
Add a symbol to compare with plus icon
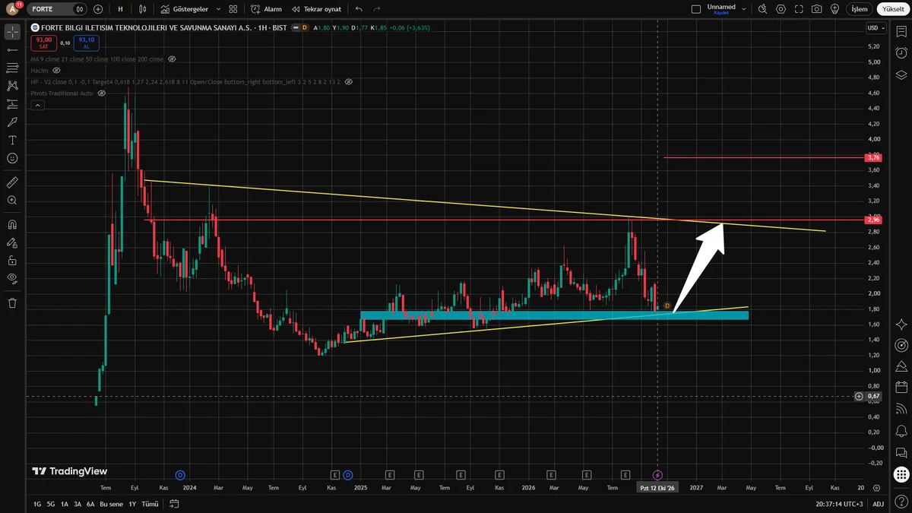point(98,9)
